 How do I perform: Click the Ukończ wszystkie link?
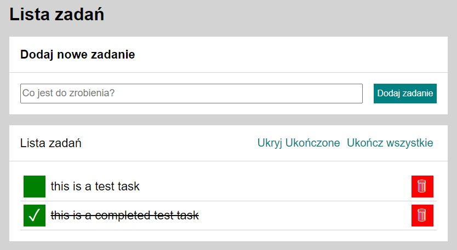click(390, 143)
